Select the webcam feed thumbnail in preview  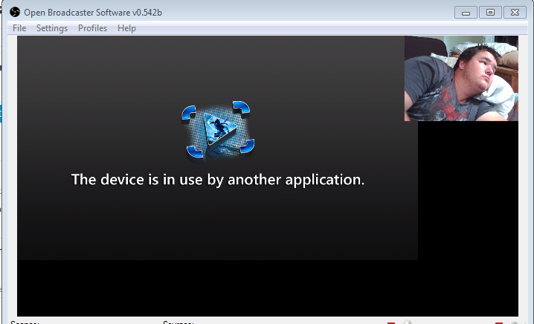click(461, 78)
